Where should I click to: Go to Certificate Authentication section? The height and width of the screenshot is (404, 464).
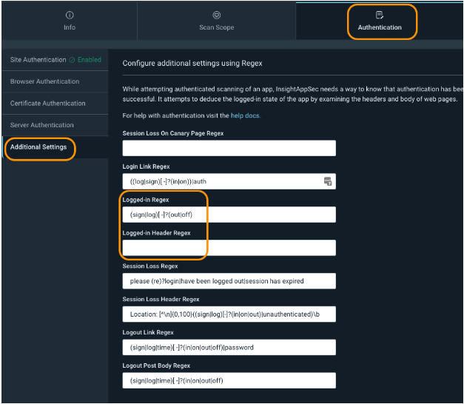47,104
